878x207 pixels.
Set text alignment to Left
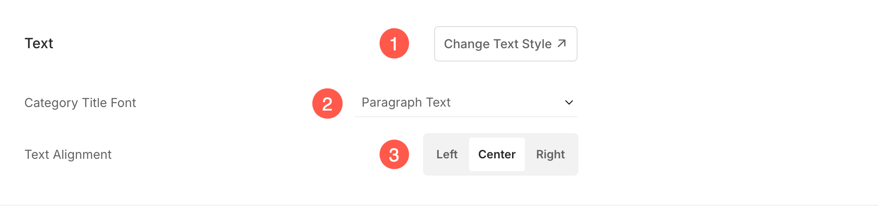pyautogui.click(x=447, y=154)
